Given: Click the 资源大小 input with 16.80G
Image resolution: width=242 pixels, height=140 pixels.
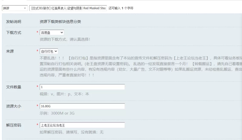Looking at the screenshot, I should [x=82, y=106].
